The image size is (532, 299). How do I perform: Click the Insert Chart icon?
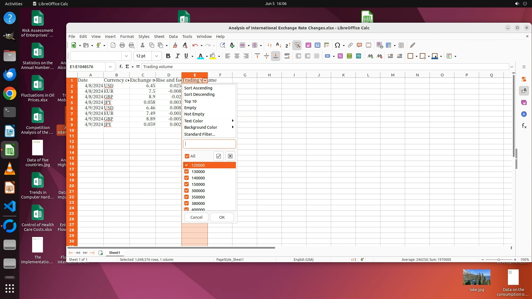(x=318, y=45)
